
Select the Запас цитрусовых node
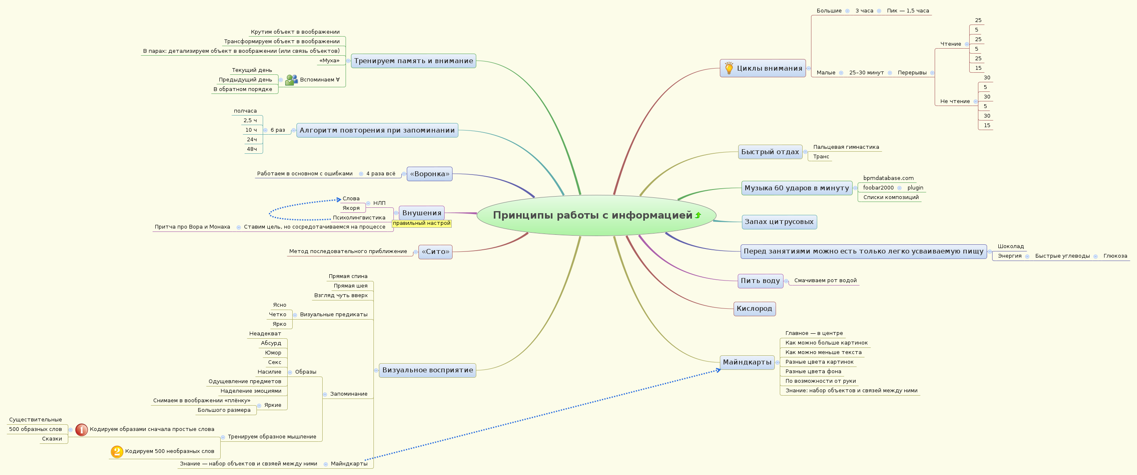(779, 222)
